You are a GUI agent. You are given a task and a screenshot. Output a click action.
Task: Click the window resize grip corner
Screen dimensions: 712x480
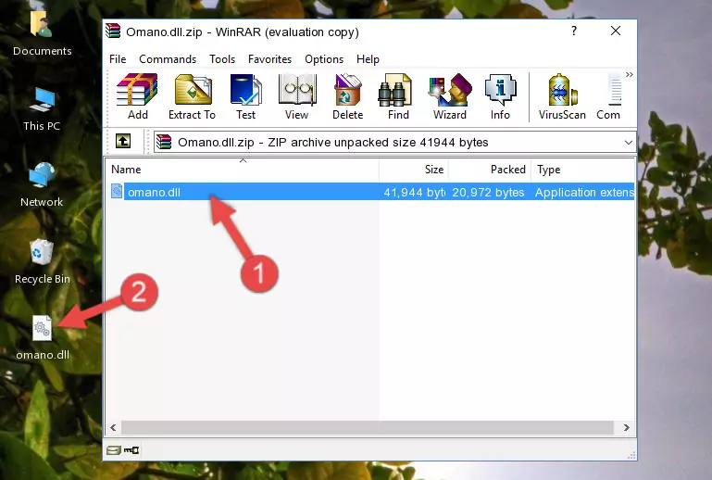click(x=631, y=456)
